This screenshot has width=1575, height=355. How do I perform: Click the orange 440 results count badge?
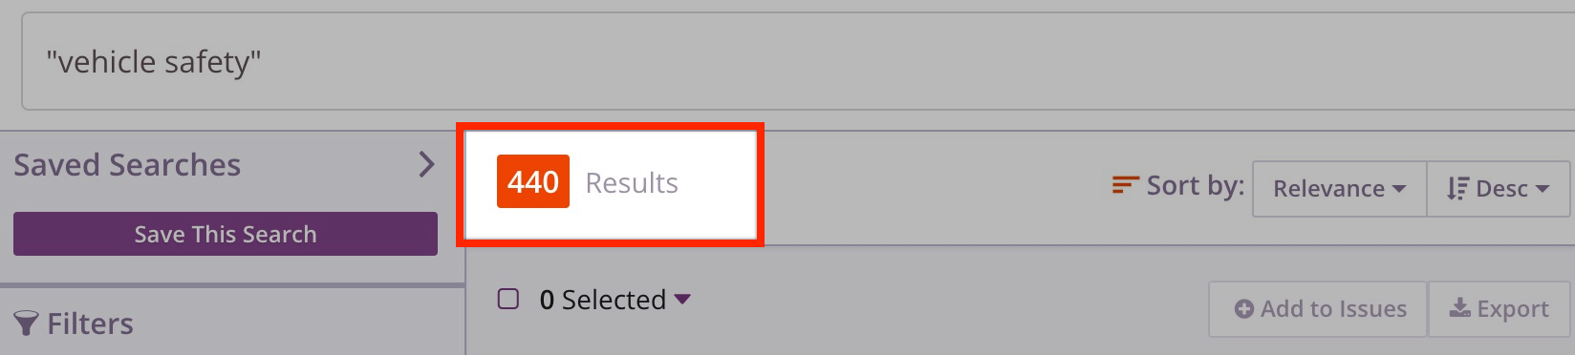(533, 181)
